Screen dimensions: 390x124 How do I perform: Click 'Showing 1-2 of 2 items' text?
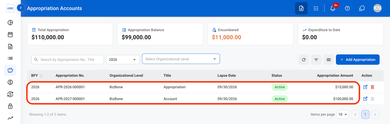coord(48,114)
